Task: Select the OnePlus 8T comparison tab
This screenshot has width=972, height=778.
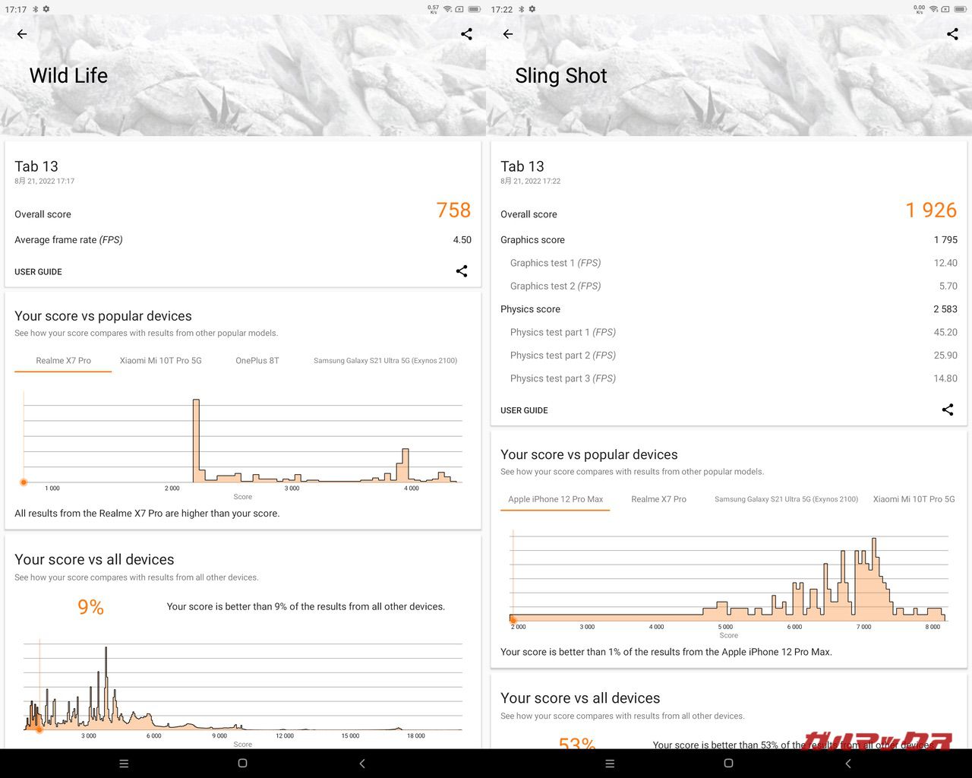Action: point(257,361)
